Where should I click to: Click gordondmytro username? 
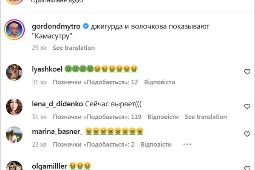tap(56, 26)
